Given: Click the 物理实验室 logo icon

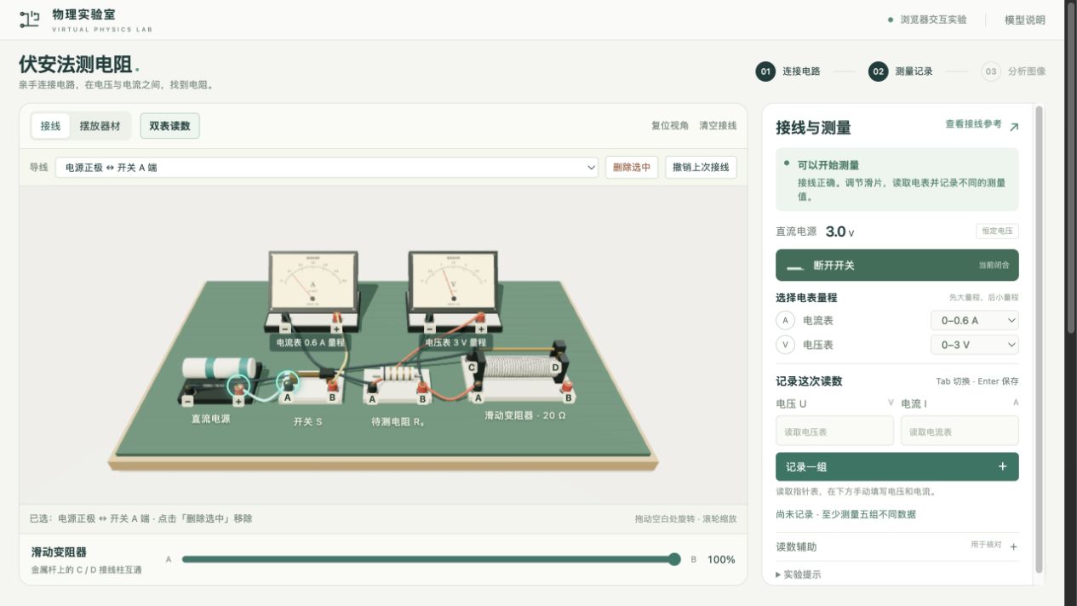Looking at the screenshot, I should click(x=29, y=19).
